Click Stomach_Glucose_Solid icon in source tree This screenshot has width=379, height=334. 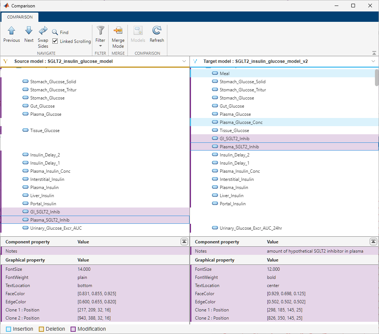pyautogui.click(x=25, y=81)
